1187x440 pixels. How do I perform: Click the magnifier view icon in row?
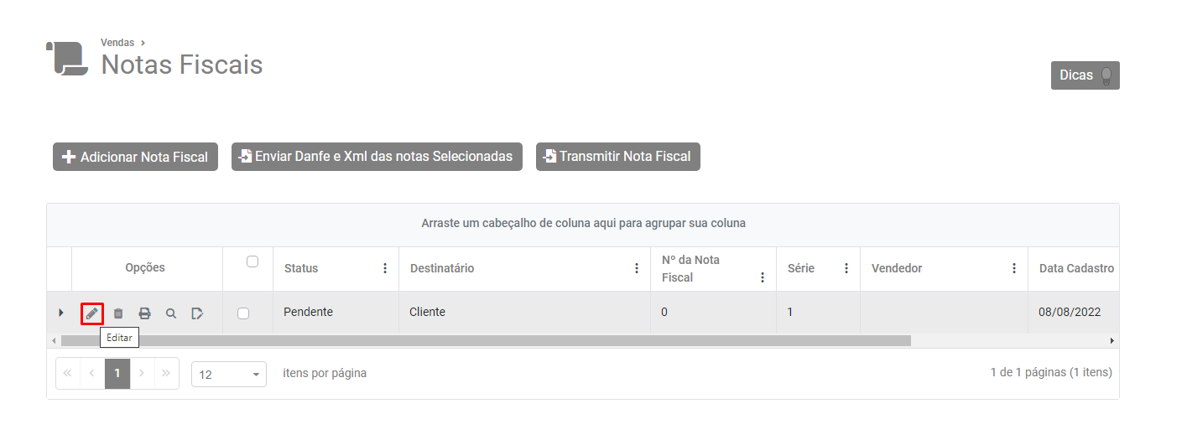(171, 313)
